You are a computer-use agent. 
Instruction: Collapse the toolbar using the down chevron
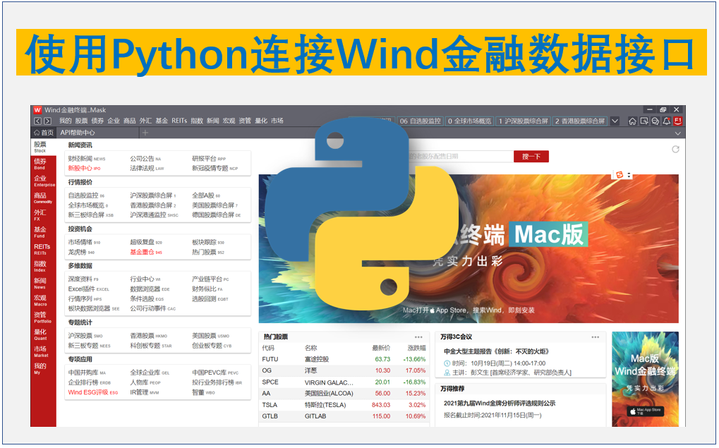pos(677,133)
